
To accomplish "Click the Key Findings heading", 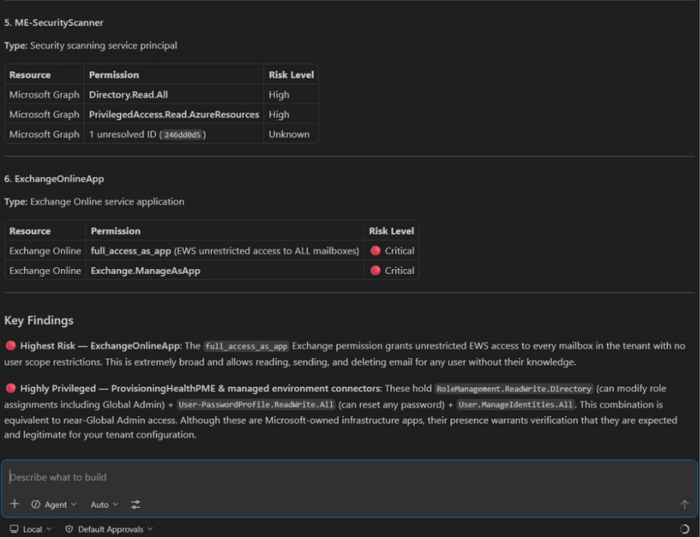I will (39, 320).
